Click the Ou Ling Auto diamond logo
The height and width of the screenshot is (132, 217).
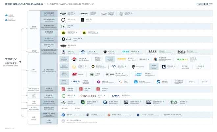coord(105,52)
